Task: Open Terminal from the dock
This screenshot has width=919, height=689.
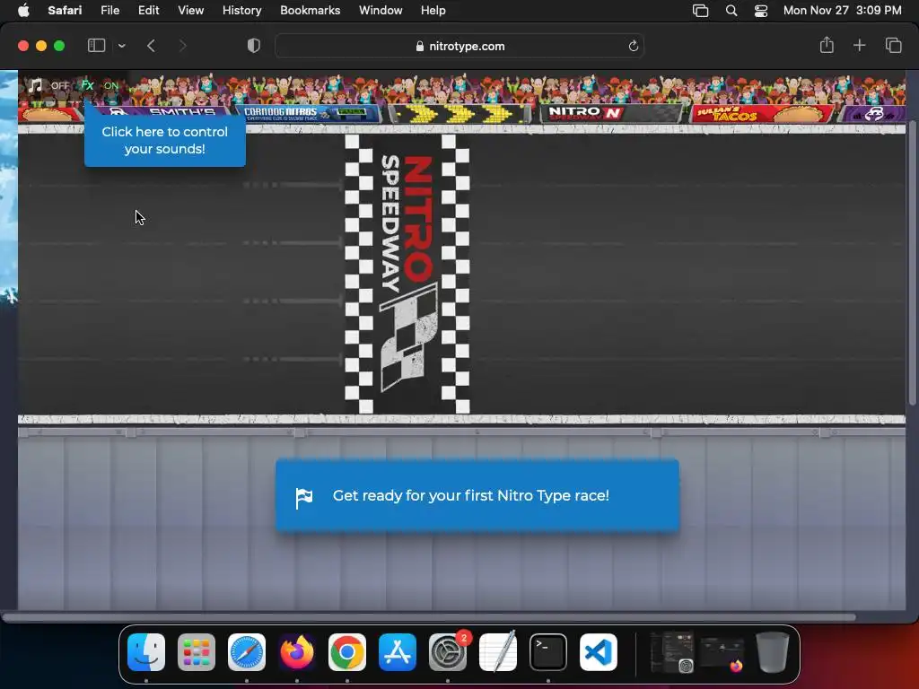Action: 548,652
